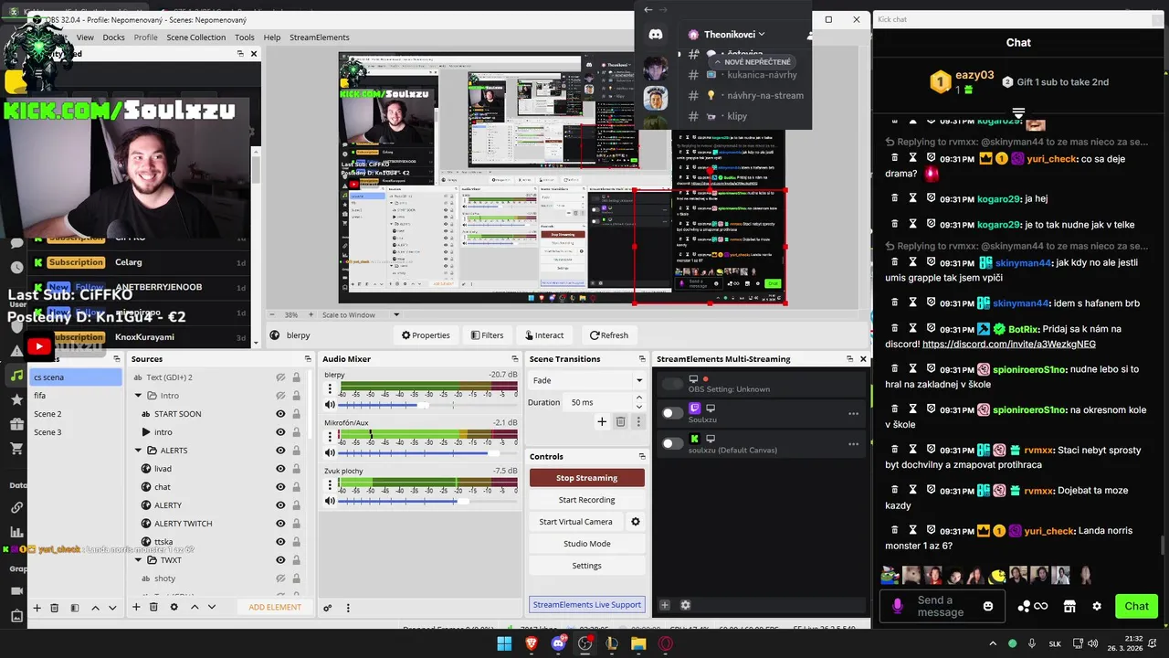Click Stop Streaming button
1169x658 pixels.
[x=586, y=478]
